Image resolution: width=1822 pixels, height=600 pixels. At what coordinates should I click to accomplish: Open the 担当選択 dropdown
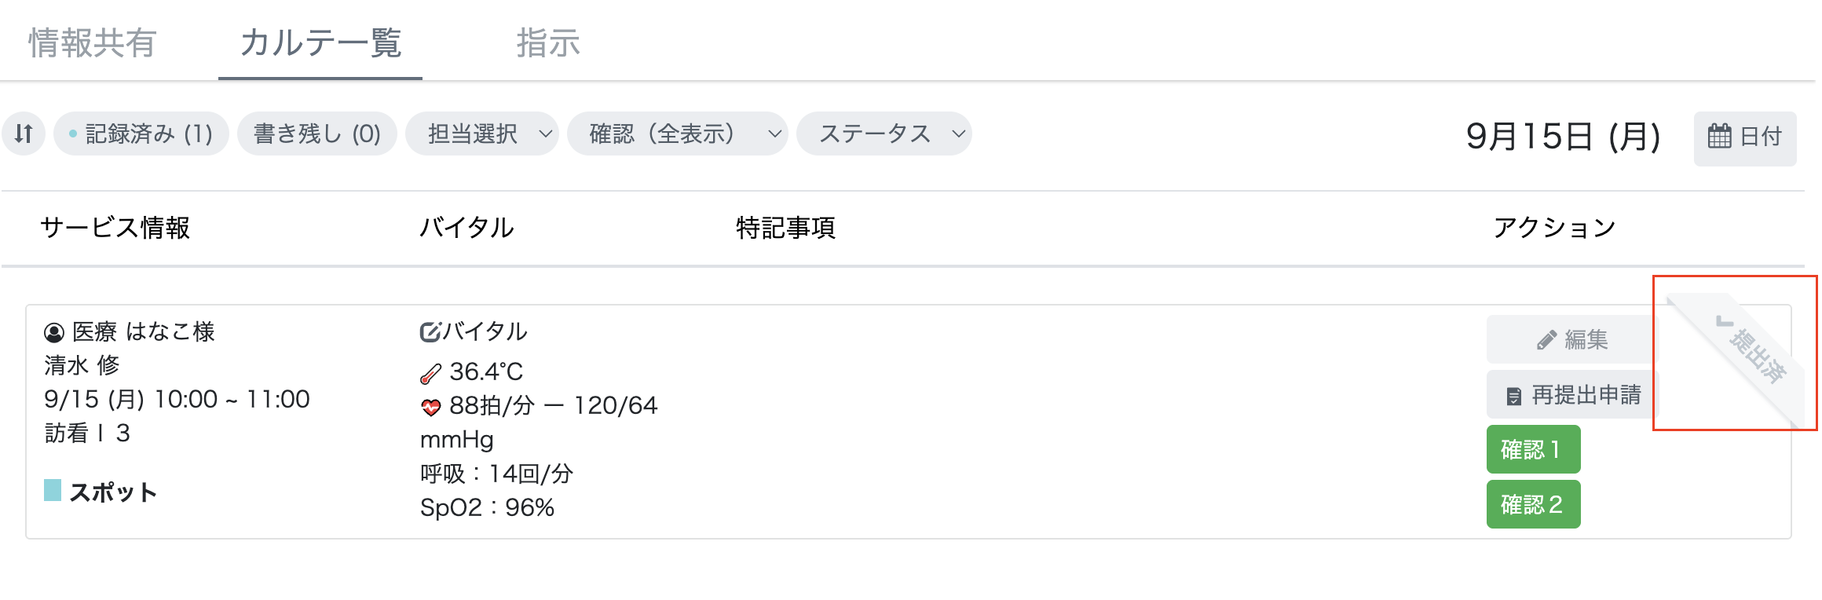coord(481,134)
